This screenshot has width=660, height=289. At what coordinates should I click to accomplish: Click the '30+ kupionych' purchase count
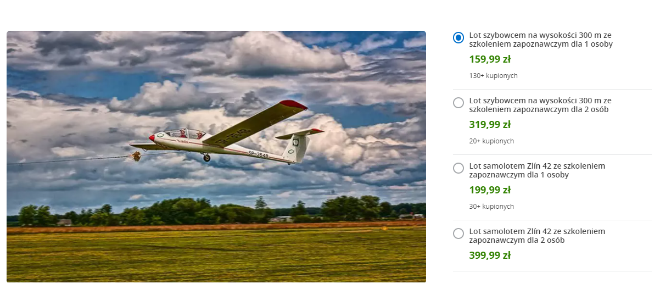(x=491, y=207)
